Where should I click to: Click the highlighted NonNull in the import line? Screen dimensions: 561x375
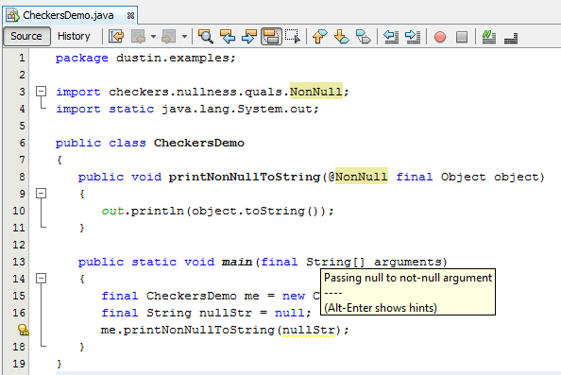(x=316, y=92)
